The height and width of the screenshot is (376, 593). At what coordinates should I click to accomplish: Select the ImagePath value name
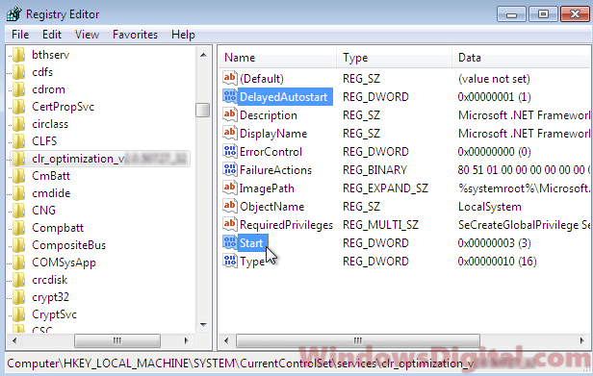pyautogui.click(x=267, y=188)
